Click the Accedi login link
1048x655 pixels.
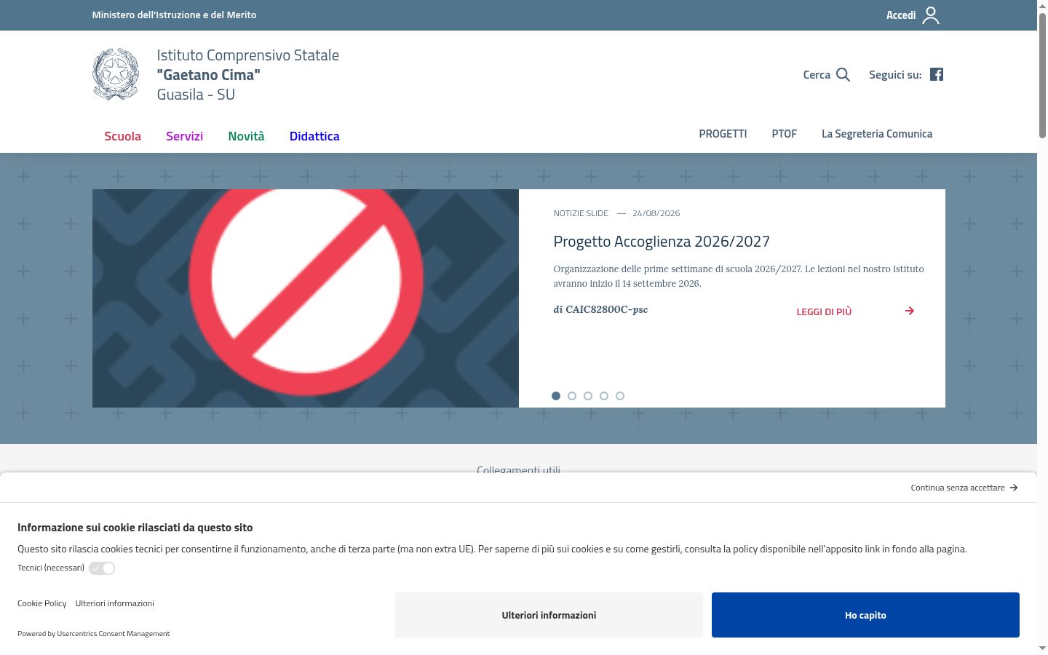[901, 15]
